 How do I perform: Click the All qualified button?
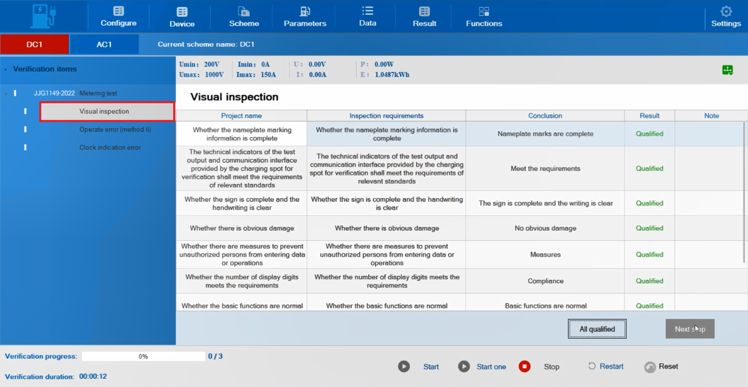pos(597,329)
